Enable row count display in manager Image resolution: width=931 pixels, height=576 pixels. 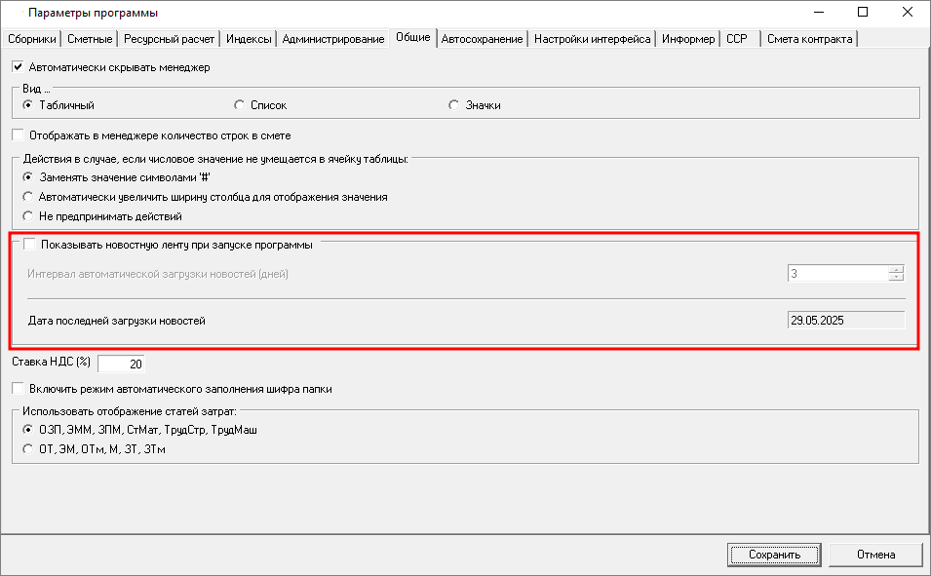coord(18,135)
